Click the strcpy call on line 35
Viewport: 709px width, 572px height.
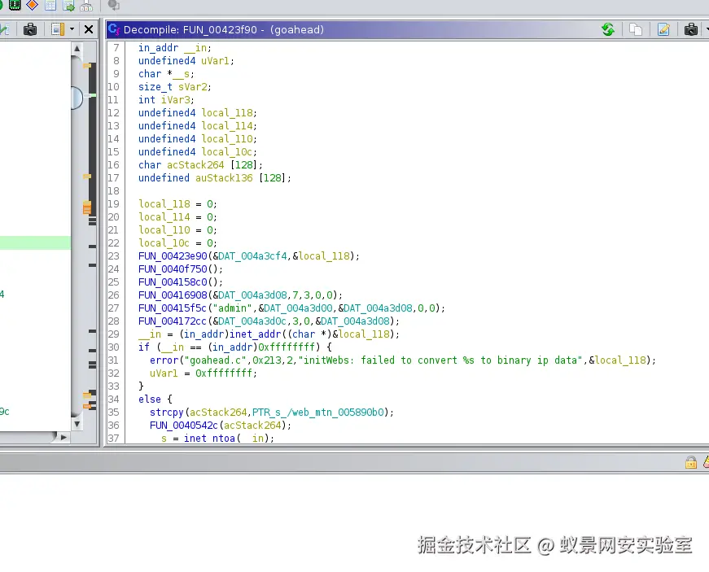(166, 413)
